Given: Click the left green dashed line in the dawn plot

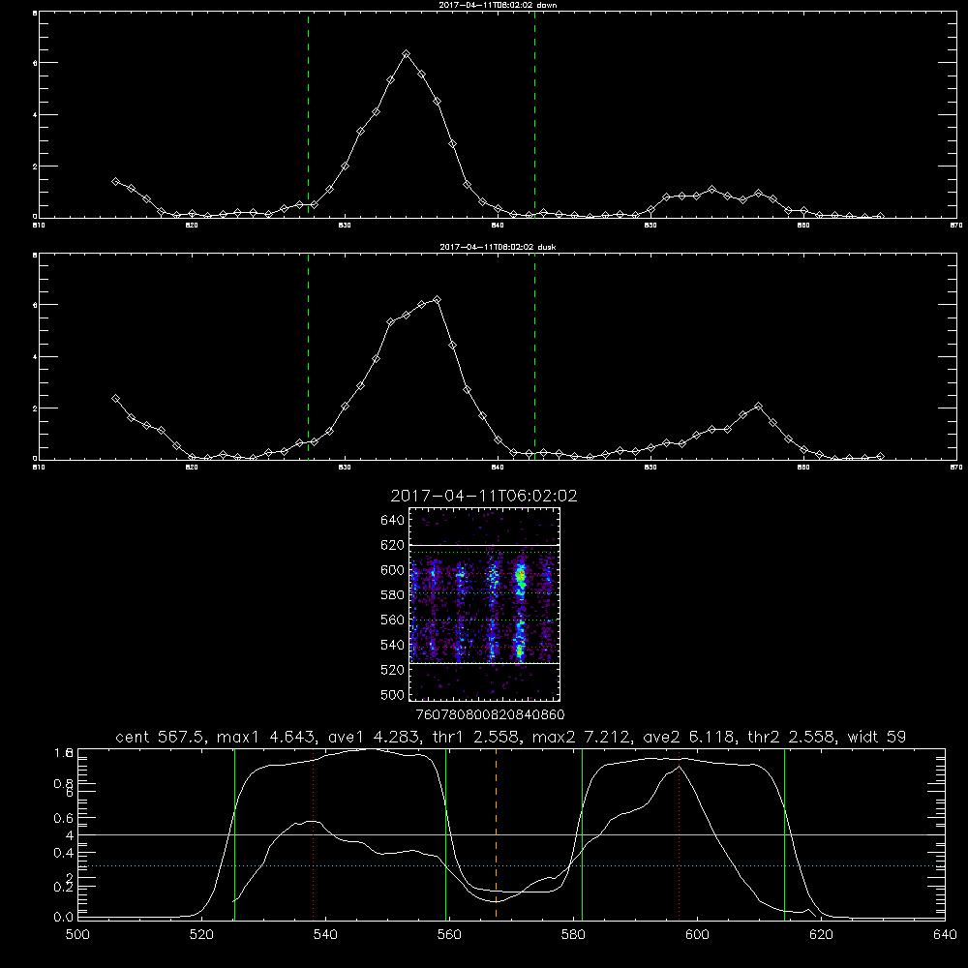Looking at the screenshot, I should 308,114.
